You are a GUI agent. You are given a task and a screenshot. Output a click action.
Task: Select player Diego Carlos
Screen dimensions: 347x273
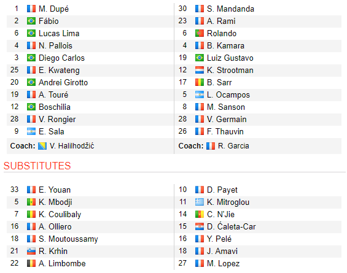pyautogui.click(x=61, y=58)
